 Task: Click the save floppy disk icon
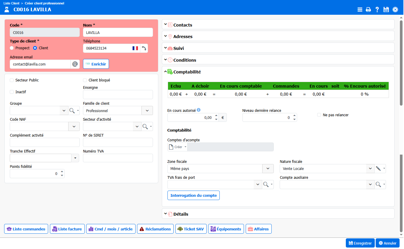pos(386,9)
